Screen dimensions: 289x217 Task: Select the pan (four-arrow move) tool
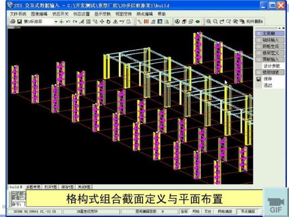(x=102, y=22)
